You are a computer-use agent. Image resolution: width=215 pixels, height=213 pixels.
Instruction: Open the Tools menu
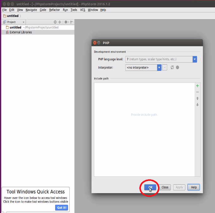tap(74, 10)
